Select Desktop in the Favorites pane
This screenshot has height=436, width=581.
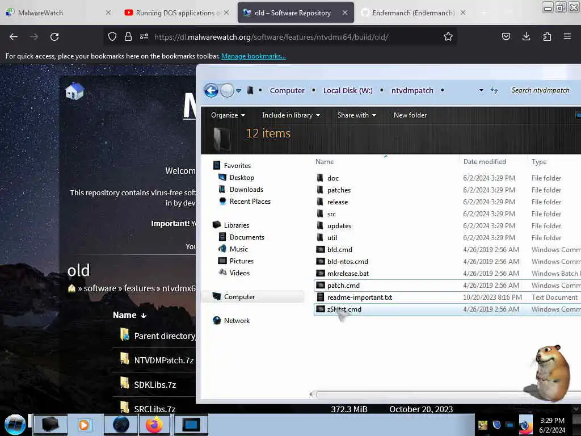click(242, 178)
